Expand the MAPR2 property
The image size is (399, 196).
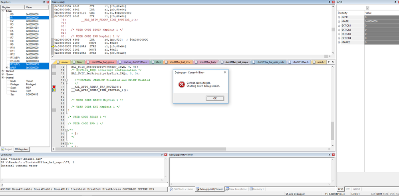(339, 42)
